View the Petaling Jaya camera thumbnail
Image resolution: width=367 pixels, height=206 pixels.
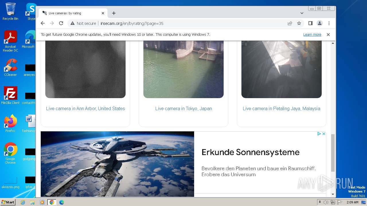[x=282, y=69]
